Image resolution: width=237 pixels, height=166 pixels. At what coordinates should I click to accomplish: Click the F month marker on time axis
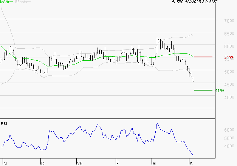[x=117, y=163]
